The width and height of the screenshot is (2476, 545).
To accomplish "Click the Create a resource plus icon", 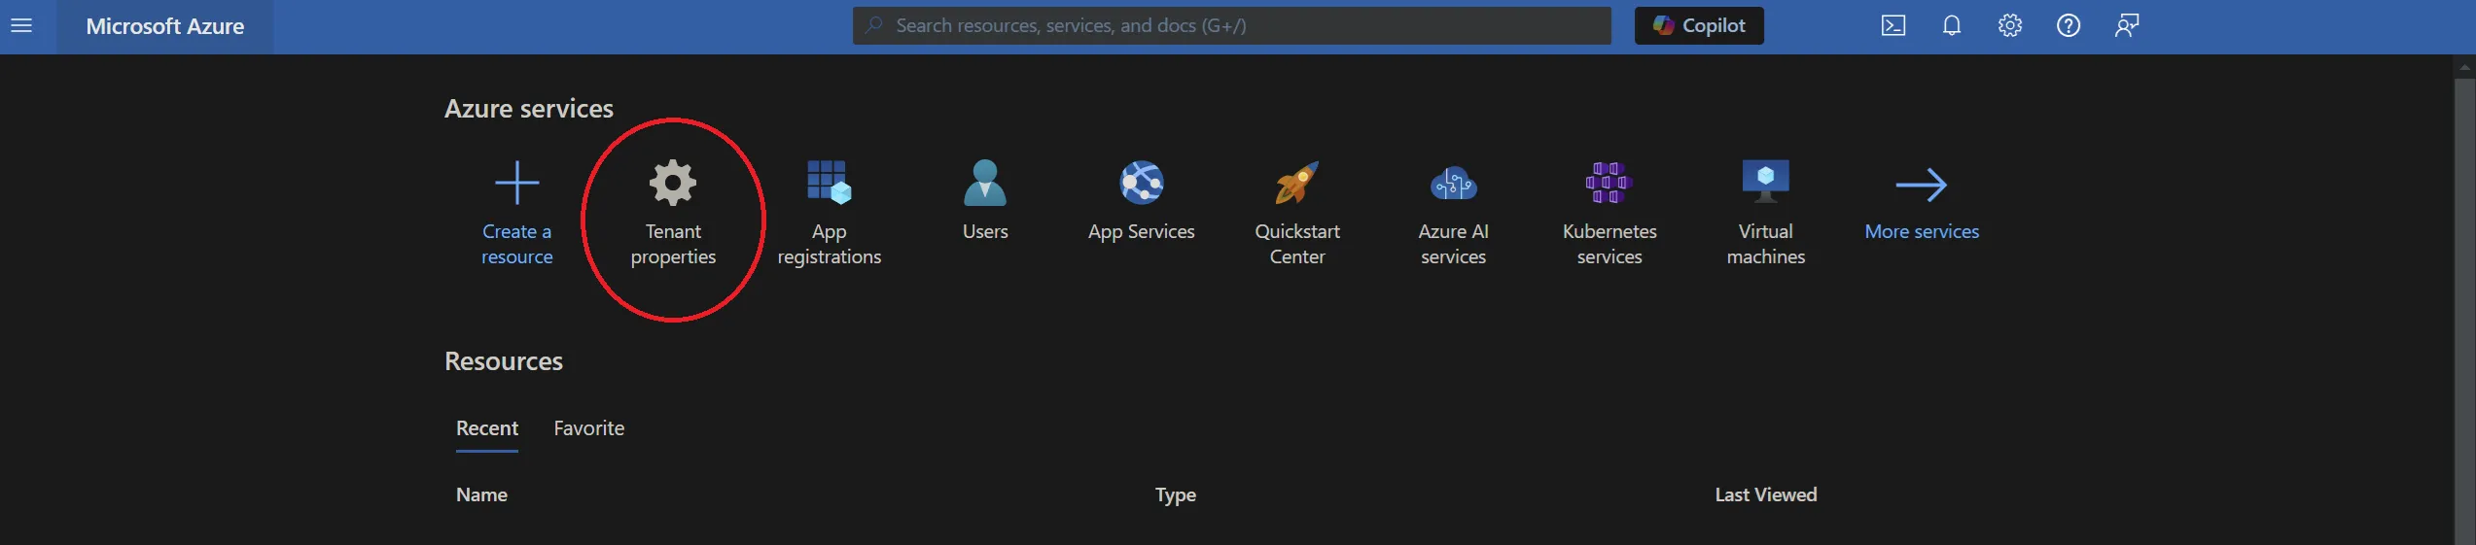I will pyautogui.click(x=516, y=183).
